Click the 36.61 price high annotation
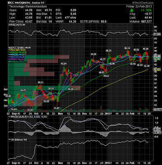Viewport: 162px width, 165px height. (40, 82)
